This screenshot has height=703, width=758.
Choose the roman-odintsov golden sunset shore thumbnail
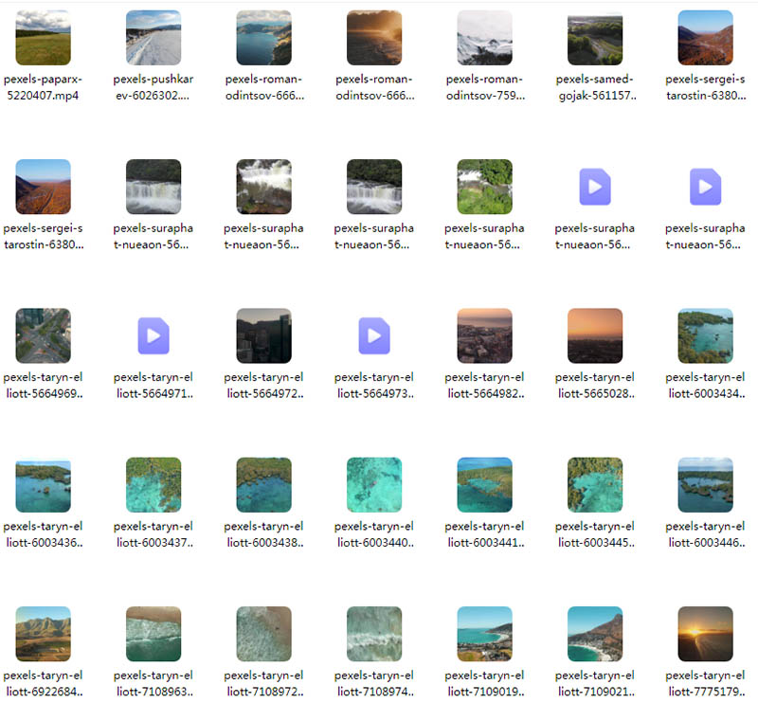click(374, 38)
